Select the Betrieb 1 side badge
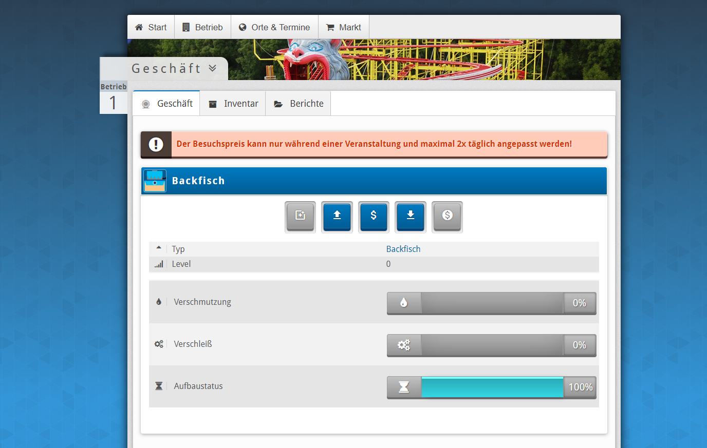 tap(113, 98)
